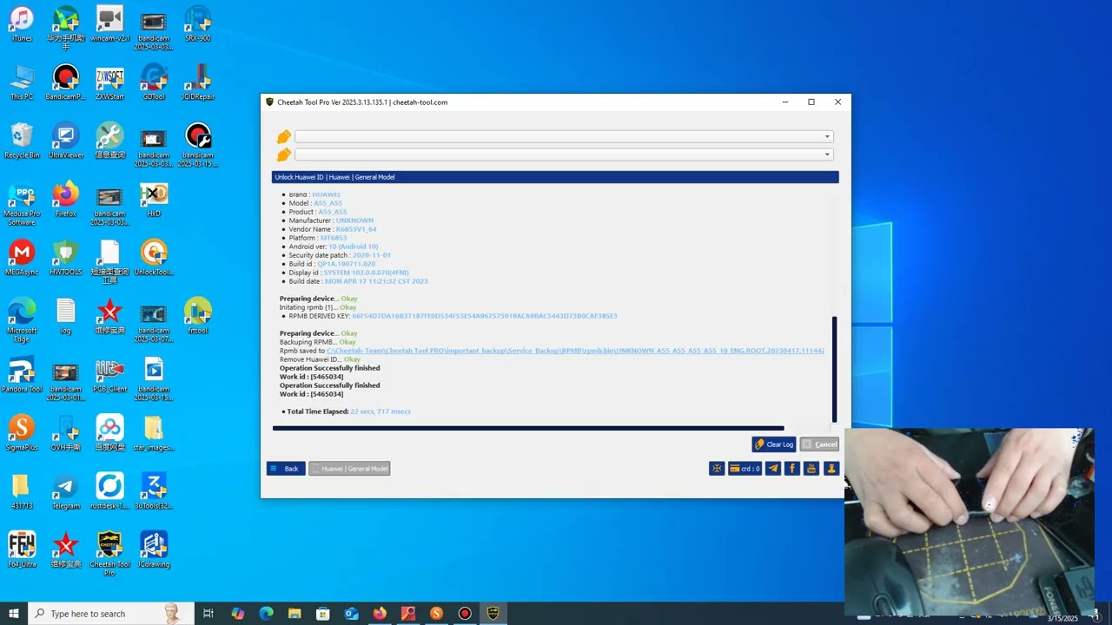Screen dimensions: 1112x625
Task: Open the wincam desktop shortcut
Action: (x=109, y=23)
